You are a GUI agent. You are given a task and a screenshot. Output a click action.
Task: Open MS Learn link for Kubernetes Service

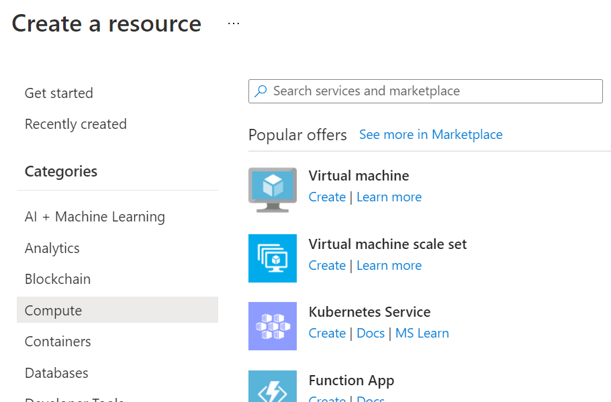pos(422,334)
